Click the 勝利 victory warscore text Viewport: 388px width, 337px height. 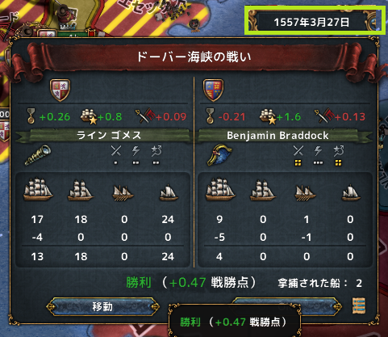[x=191, y=283]
